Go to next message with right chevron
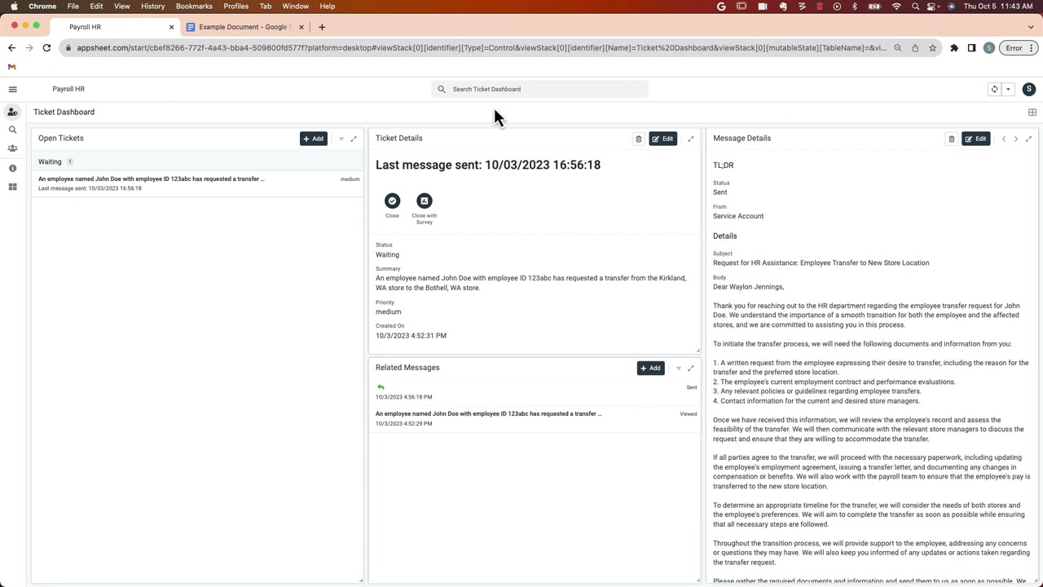The image size is (1043, 587). pyautogui.click(x=1015, y=139)
